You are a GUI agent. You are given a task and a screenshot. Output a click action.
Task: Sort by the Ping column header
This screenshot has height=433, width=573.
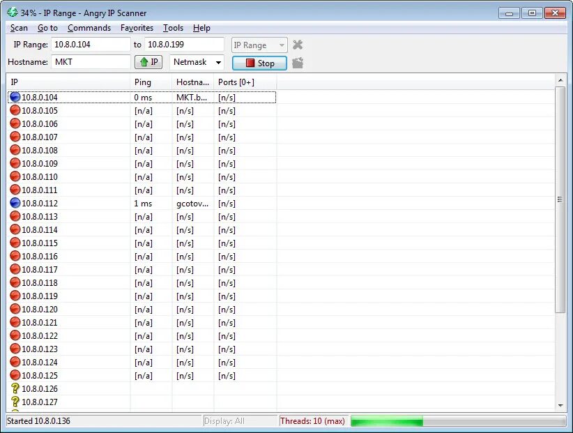pyautogui.click(x=151, y=82)
